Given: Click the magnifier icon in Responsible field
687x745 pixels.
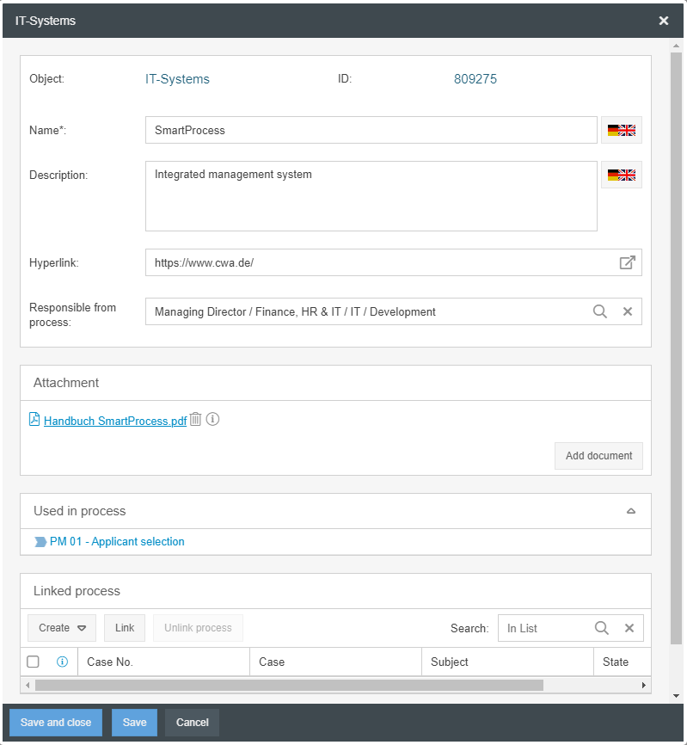Looking at the screenshot, I should 600,311.
